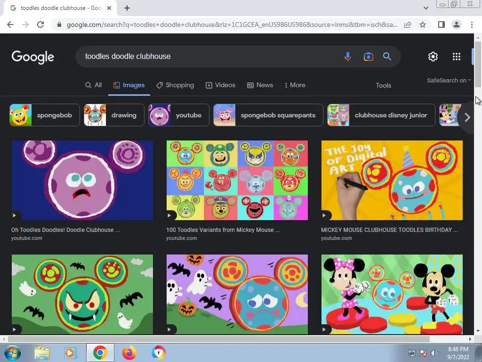Filter by drawing suggestion chip
The width and height of the screenshot is (482, 362).
click(x=114, y=115)
